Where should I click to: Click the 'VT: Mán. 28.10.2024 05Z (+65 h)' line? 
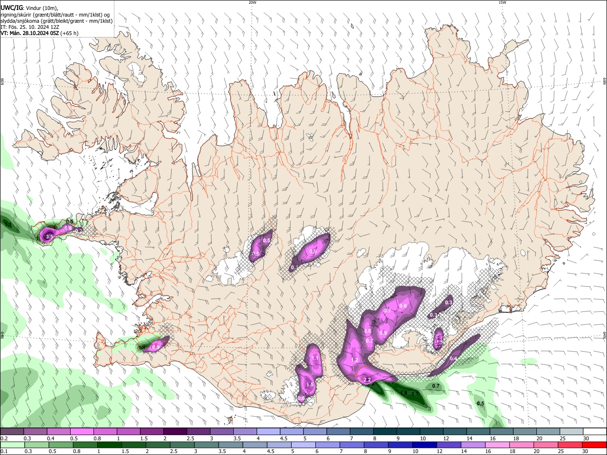[x=39, y=33]
